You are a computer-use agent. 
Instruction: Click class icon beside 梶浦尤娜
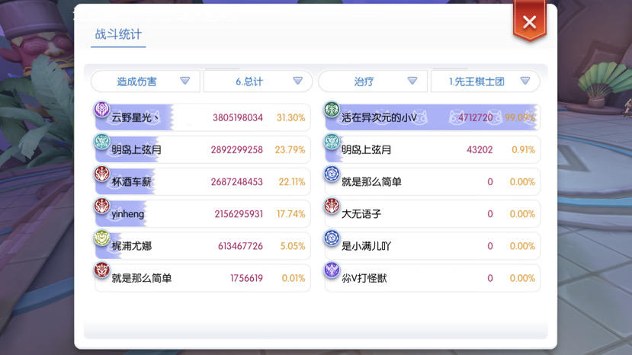pos(101,238)
